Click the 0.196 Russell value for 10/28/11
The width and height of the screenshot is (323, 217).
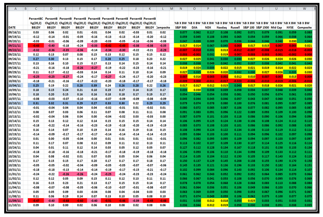[235, 165]
